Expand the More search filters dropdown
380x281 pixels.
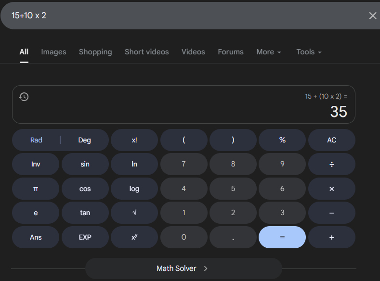pyautogui.click(x=269, y=52)
